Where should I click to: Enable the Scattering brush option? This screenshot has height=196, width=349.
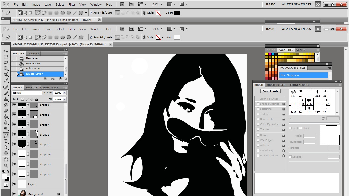tap(258, 109)
